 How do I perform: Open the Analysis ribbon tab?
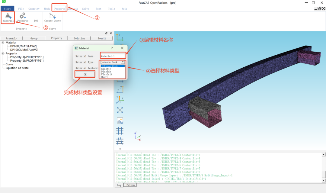point(73,9)
